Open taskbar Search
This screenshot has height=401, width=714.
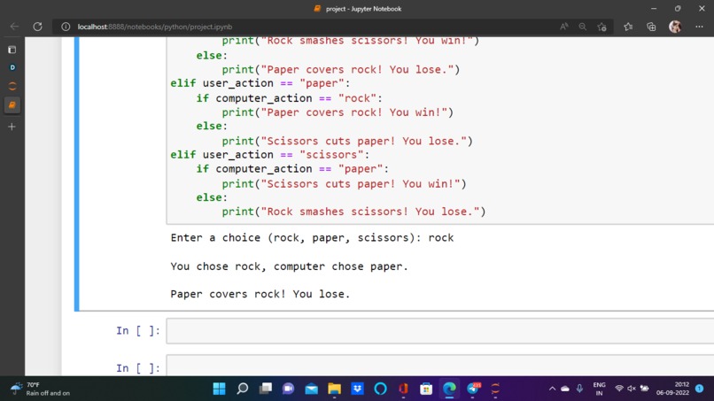(242, 389)
